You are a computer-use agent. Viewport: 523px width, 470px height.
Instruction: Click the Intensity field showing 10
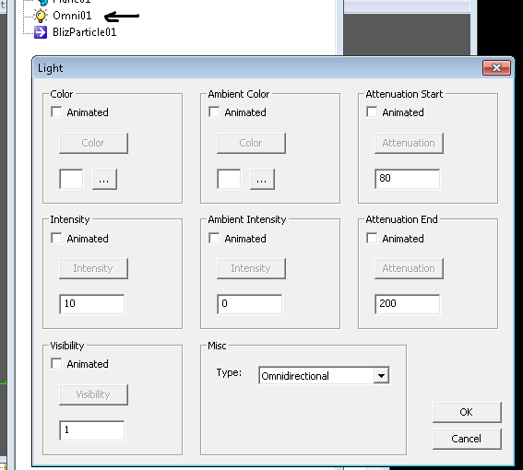click(x=91, y=304)
